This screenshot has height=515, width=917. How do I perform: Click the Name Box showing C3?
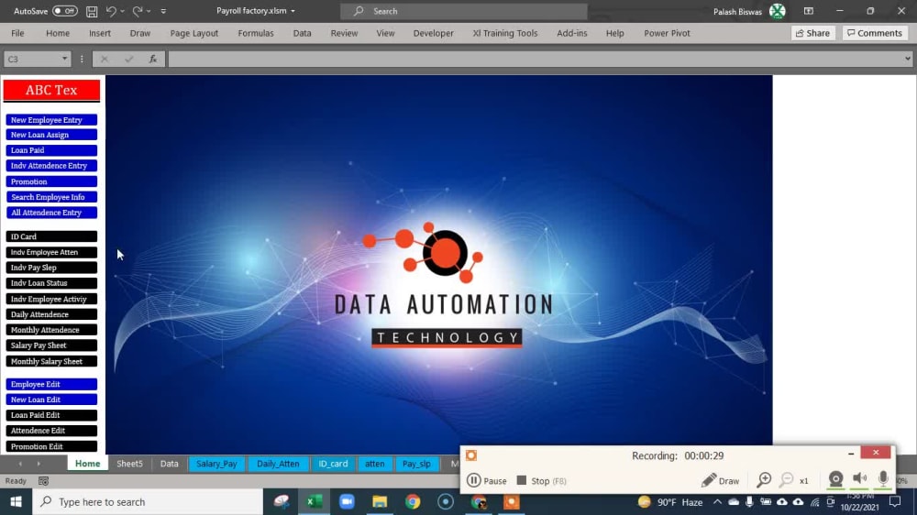pos(32,59)
